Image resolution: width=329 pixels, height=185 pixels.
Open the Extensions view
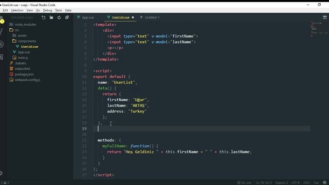2,57
